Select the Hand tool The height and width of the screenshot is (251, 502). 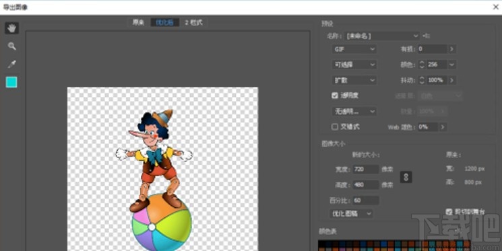click(x=11, y=28)
